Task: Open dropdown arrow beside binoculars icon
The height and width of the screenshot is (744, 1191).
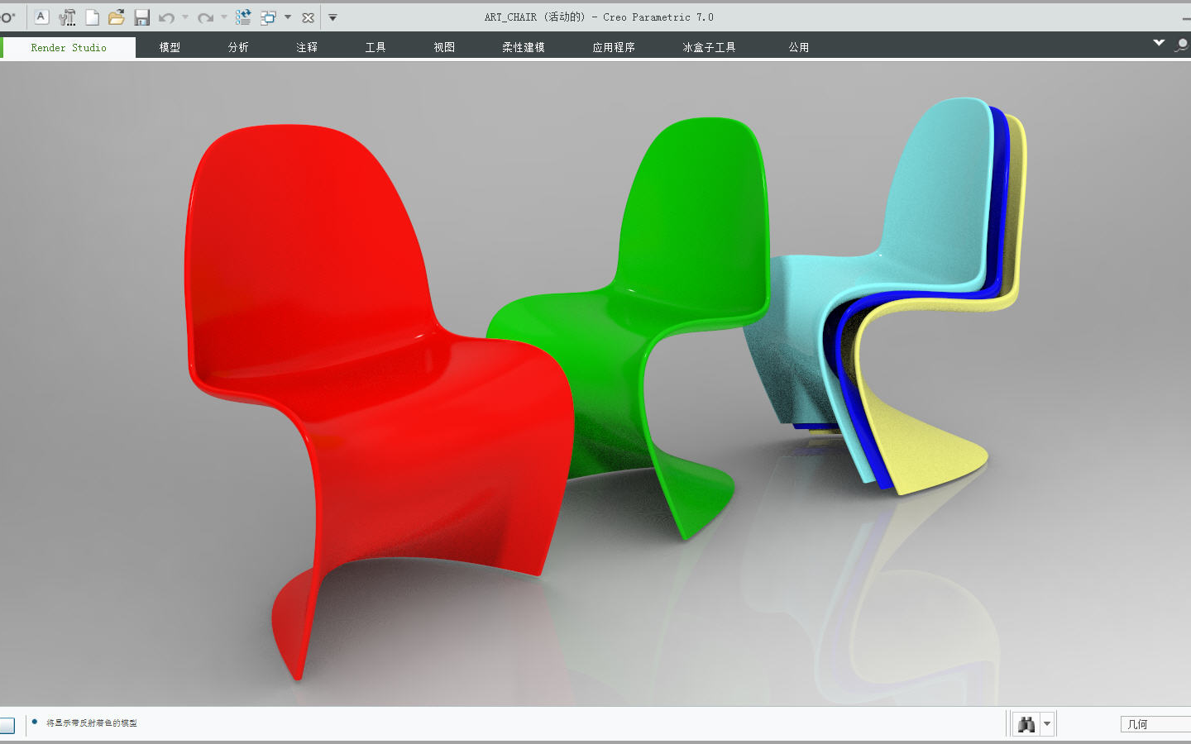Action: tap(1047, 724)
